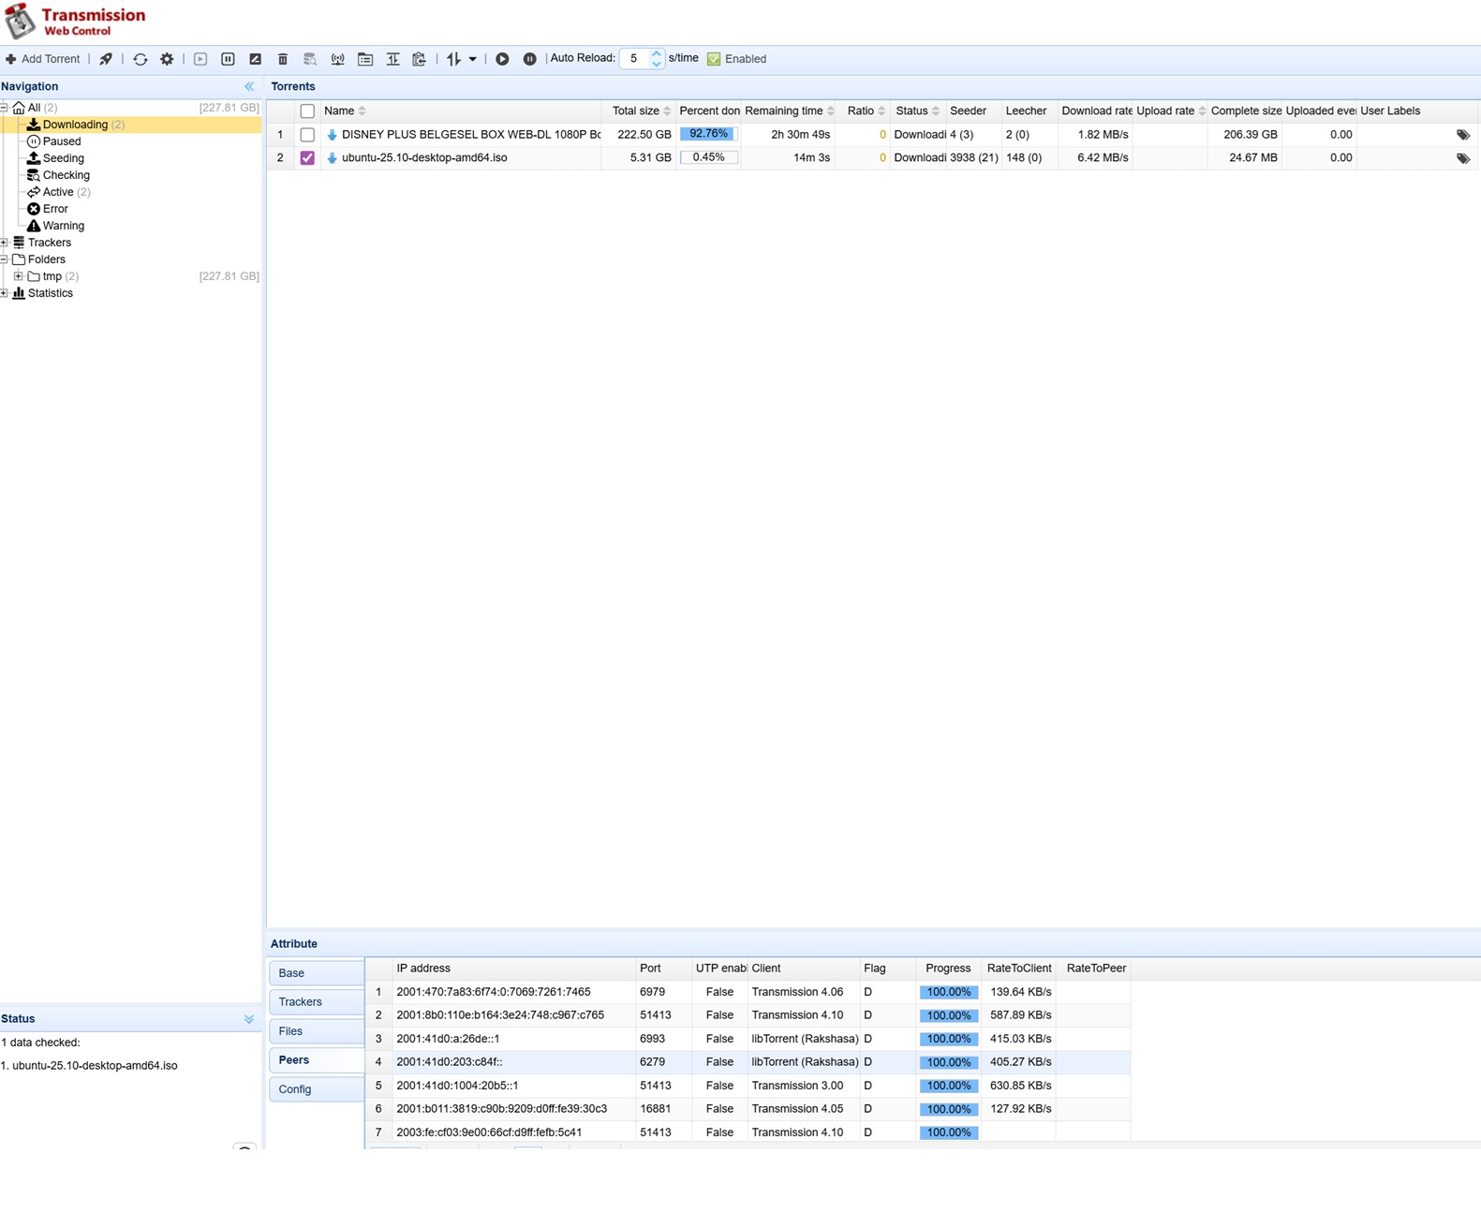Screen dimensions: 1481x1213
Task: Select the Checking filter icon in Navigation
Action: tap(34, 175)
